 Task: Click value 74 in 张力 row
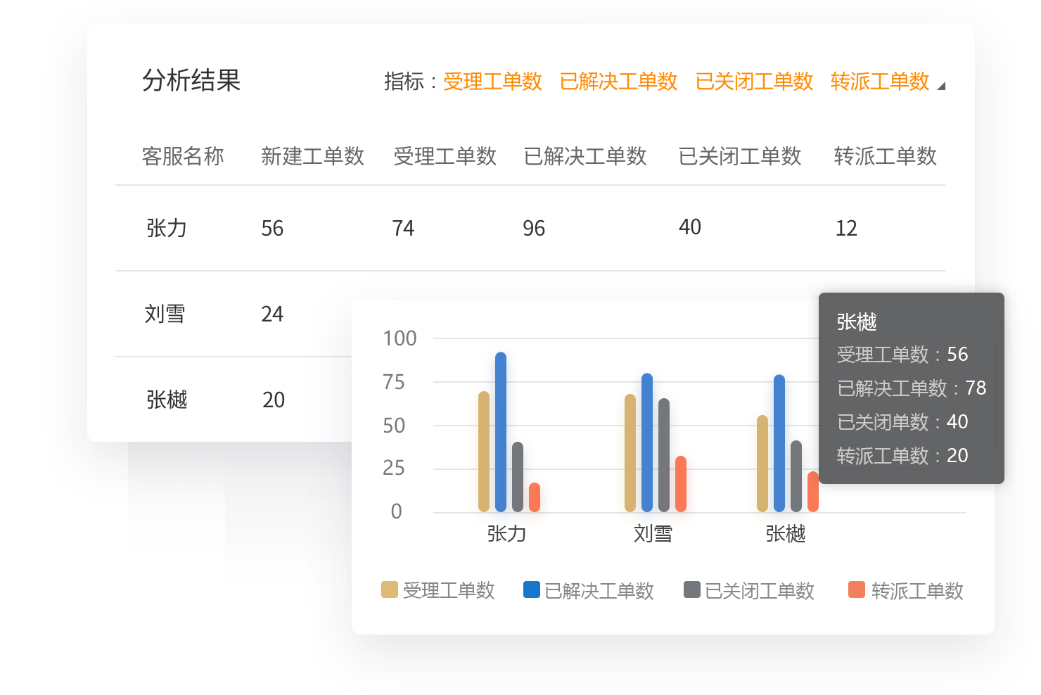403,229
